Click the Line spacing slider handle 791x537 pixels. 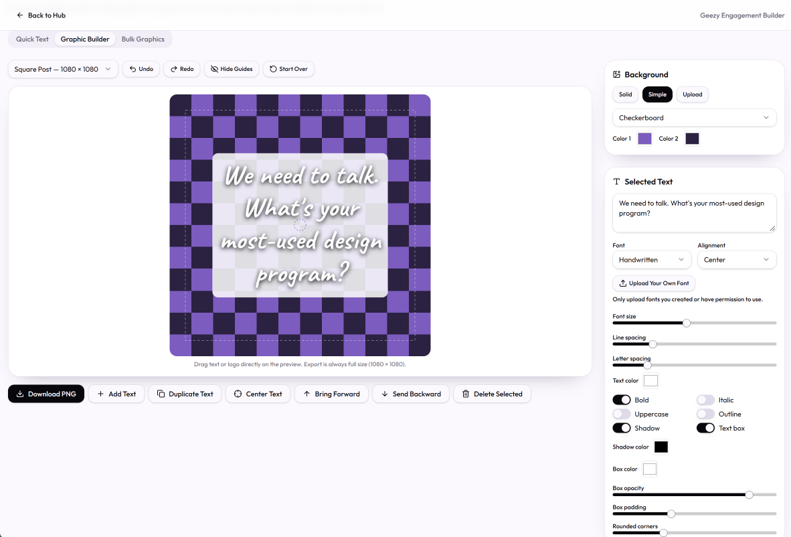[652, 344]
